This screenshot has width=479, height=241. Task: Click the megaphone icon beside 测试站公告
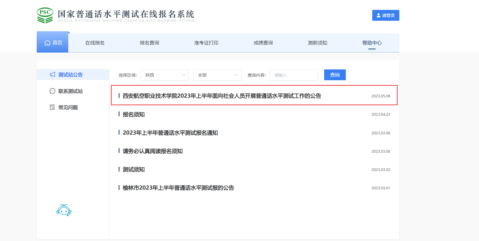click(x=52, y=75)
